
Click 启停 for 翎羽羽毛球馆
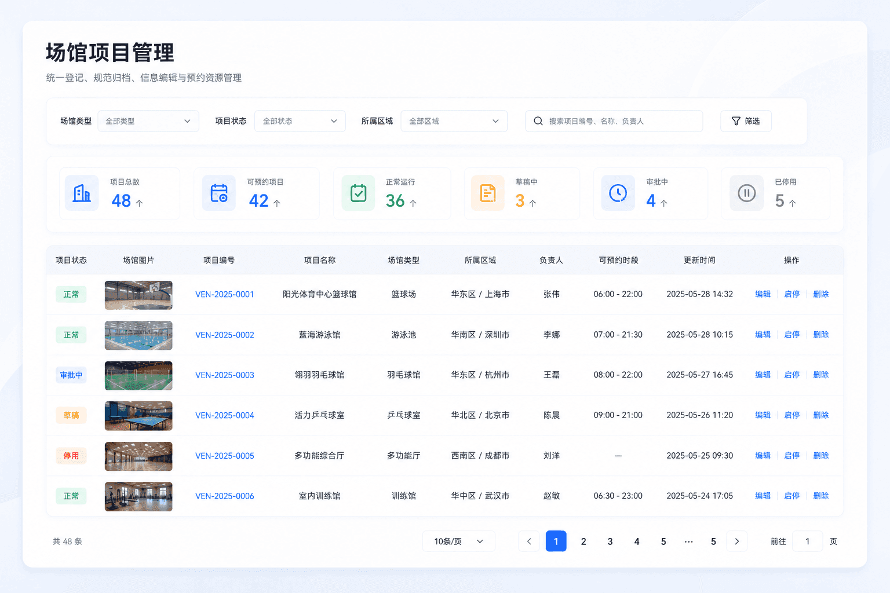[792, 375]
